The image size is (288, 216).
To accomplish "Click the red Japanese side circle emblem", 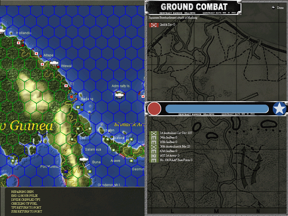I will (154, 109).
